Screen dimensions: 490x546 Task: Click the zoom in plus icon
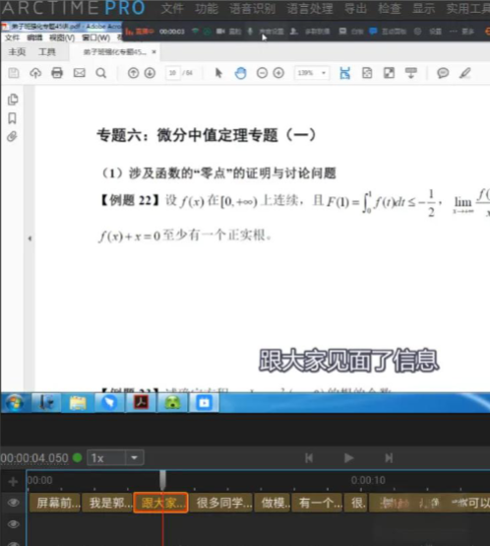point(278,73)
